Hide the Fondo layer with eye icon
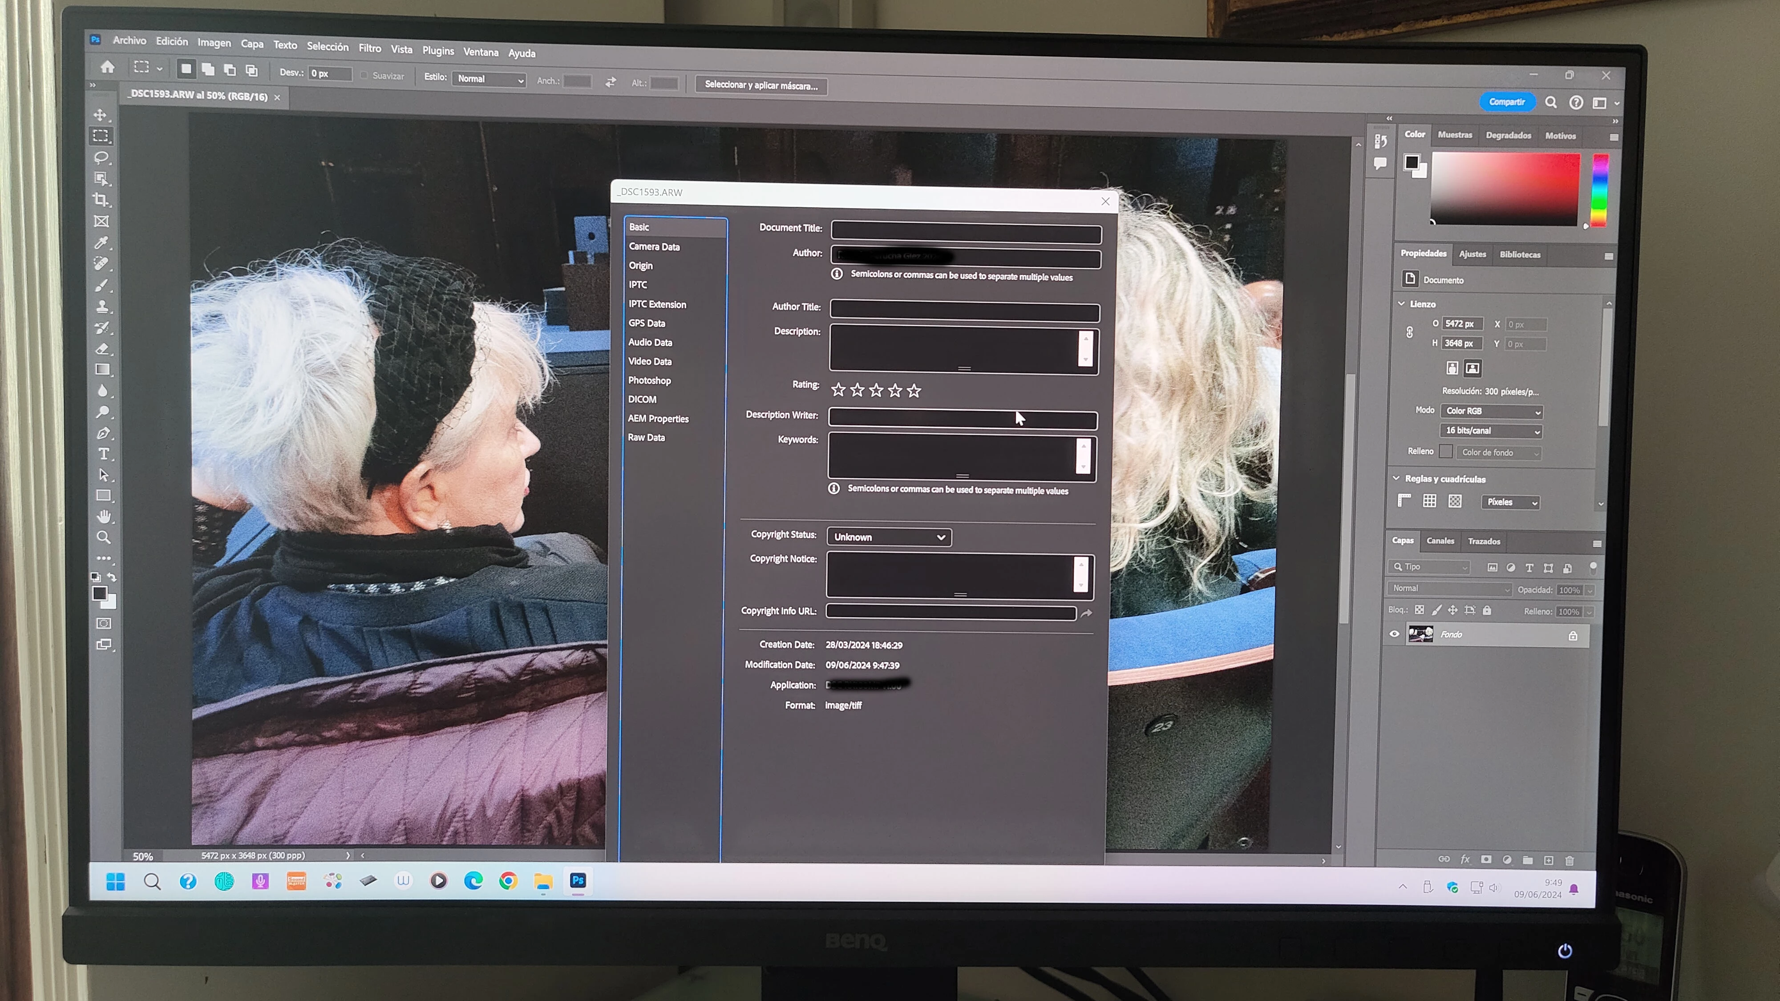The height and width of the screenshot is (1001, 1780). coord(1394,634)
